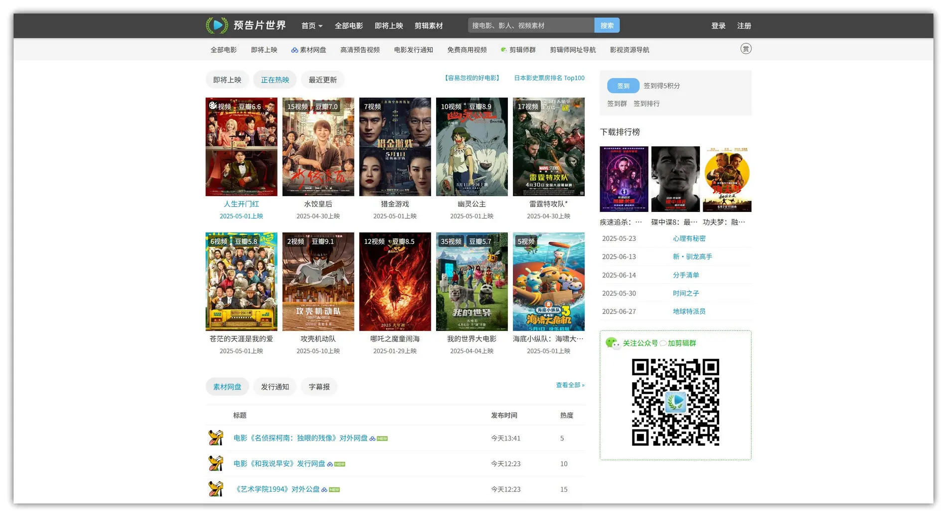Select the 正在热映 tab
Screen dimensions: 947x517
(275, 80)
